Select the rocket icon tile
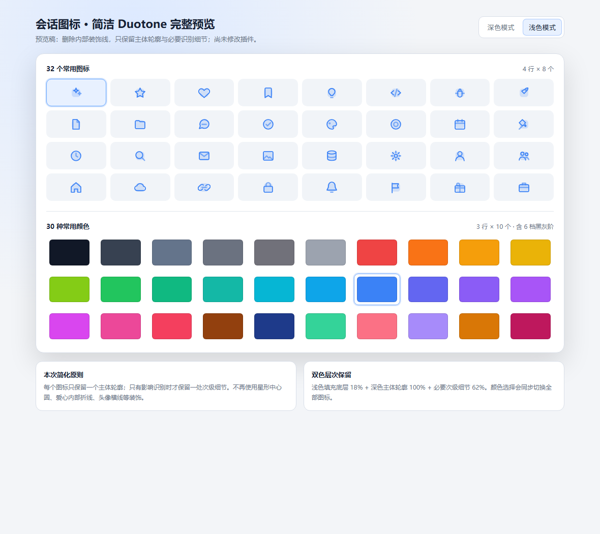Image resolution: width=600 pixels, height=534 pixels. coord(523,93)
